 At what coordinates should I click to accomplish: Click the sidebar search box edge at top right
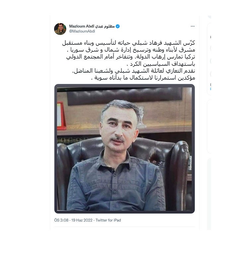pos(209,17)
